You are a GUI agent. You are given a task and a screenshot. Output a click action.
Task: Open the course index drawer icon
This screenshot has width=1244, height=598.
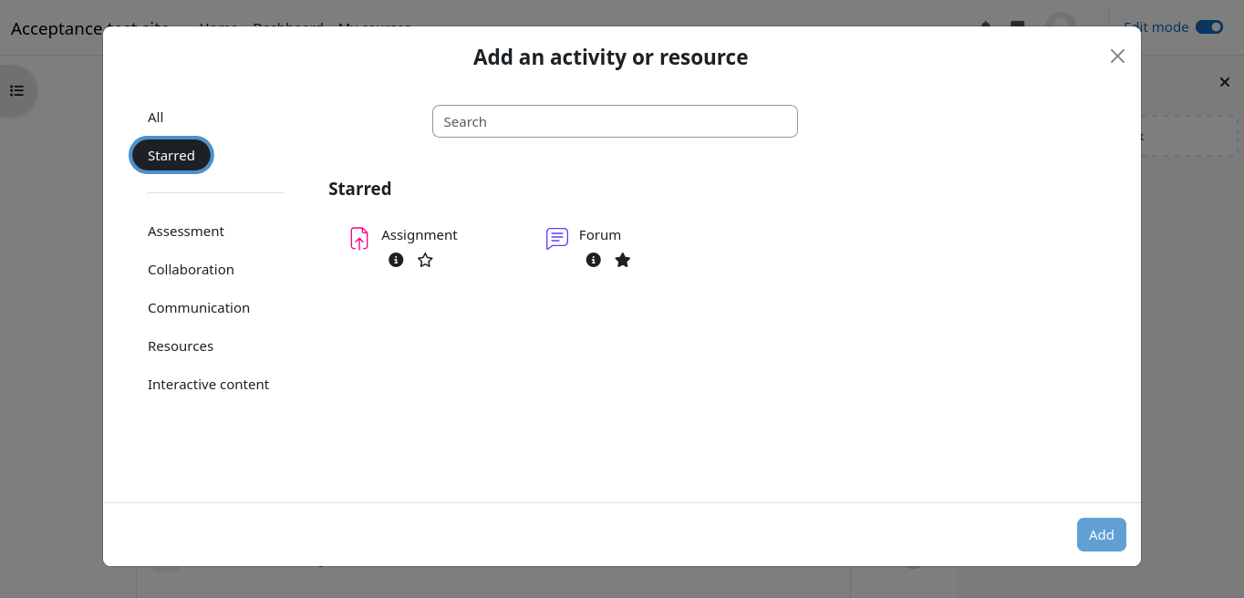16,90
